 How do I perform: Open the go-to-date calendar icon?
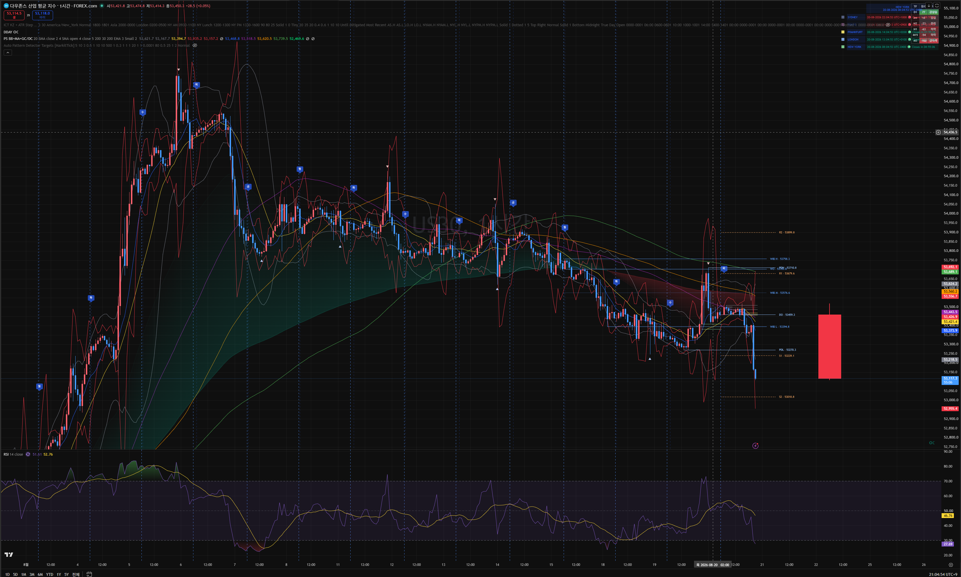89,574
